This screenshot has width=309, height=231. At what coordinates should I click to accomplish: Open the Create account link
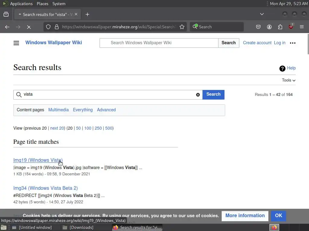tap(257, 43)
